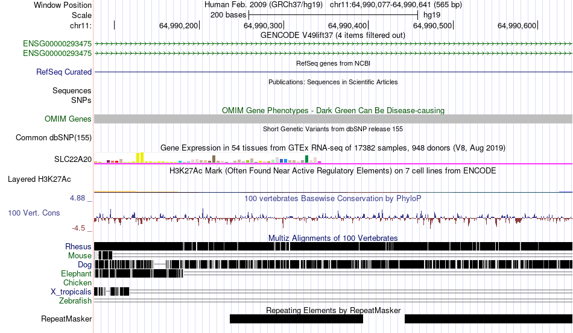Open the RefSeq Curated track label
This screenshot has width=573, height=333.
63,72
